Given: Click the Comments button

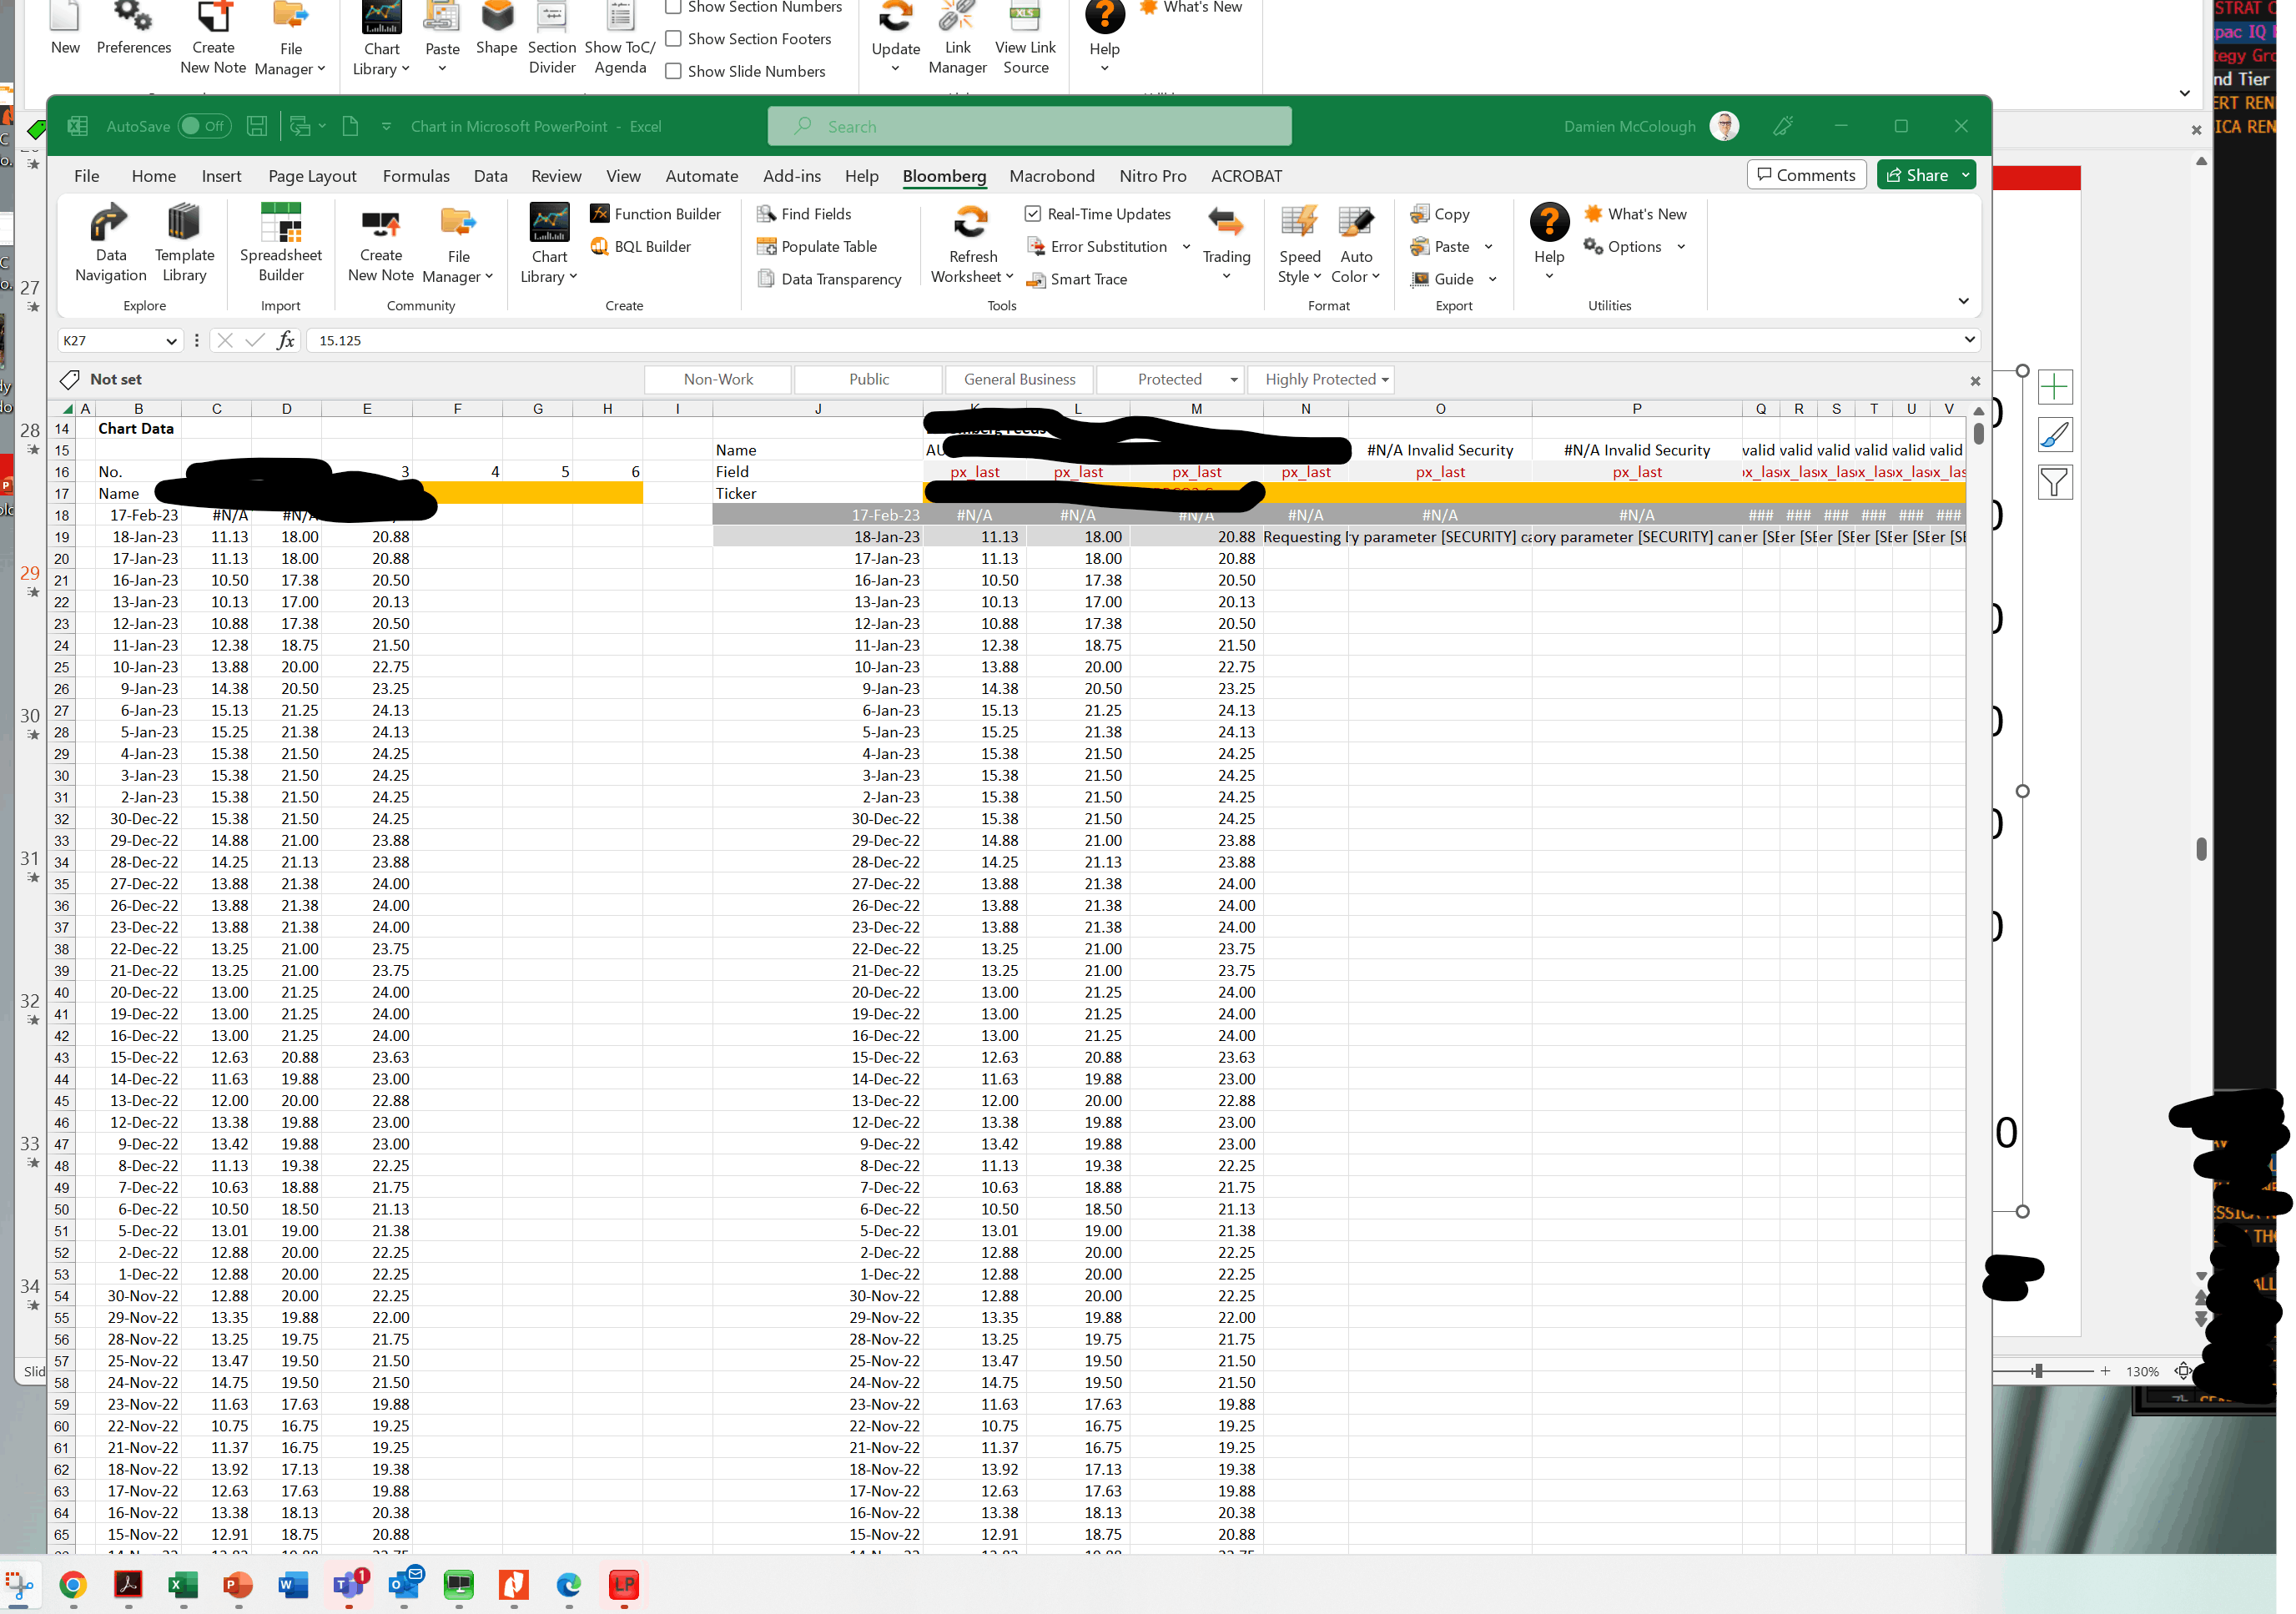Looking at the screenshot, I should pos(1805,175).
